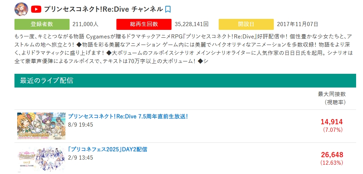
Task: Click the 最大同接数 column heading
Action: 332,94
